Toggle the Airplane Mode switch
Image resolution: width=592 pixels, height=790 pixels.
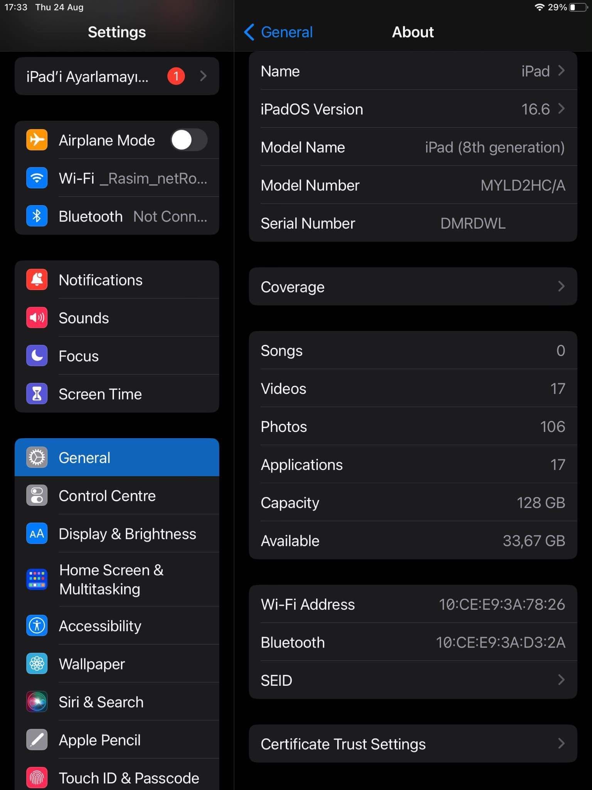[x=189, y=140]
